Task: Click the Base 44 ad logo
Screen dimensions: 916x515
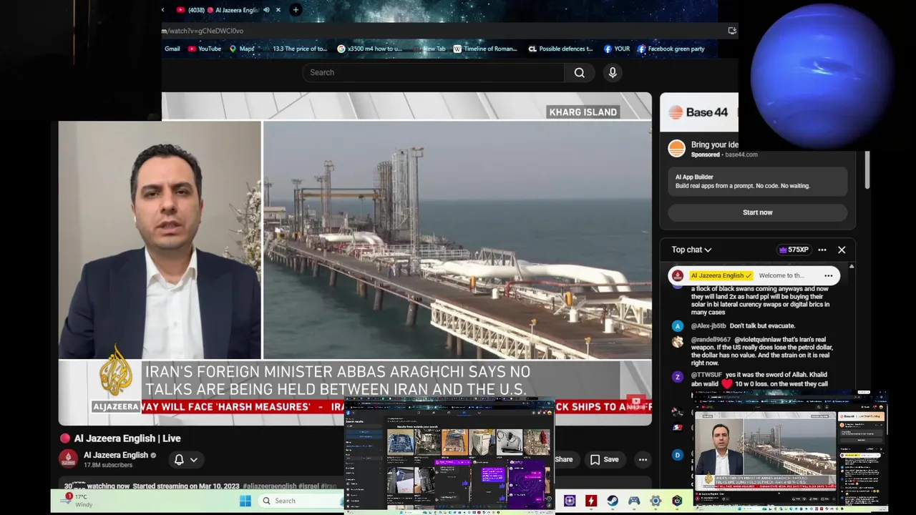Action: (698, 112)
